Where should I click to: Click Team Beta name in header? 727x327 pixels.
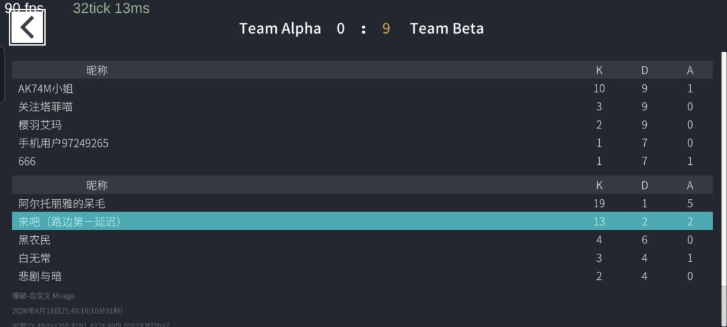446,29
